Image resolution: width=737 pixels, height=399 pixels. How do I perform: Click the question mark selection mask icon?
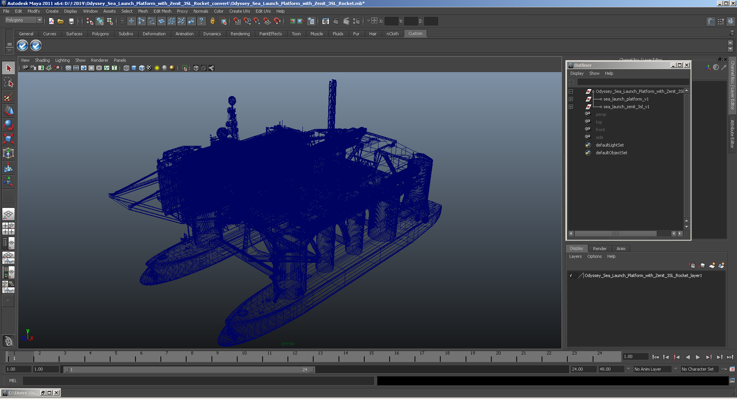click(201, 21)
